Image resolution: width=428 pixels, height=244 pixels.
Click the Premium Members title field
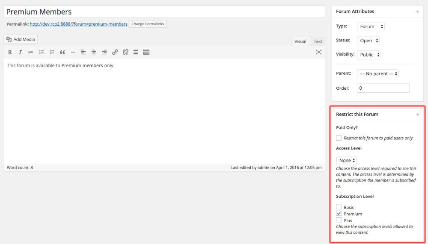point(164,12)
